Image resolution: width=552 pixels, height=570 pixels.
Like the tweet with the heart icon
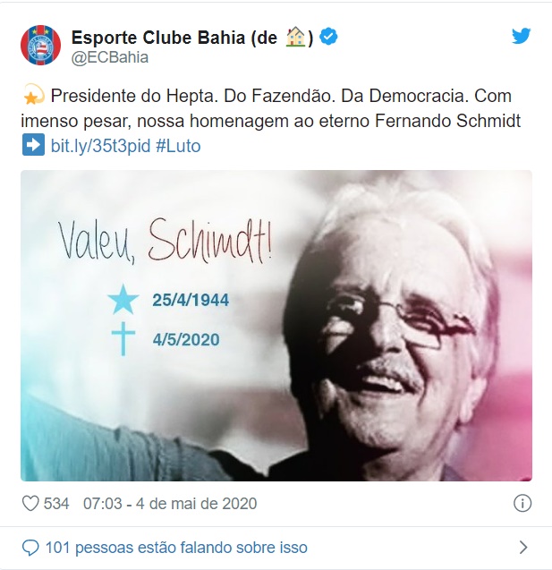pyautogui.click(x=30, y=504)
